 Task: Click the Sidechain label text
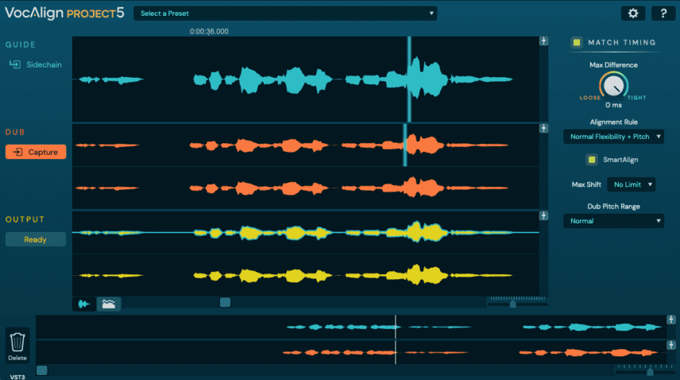coord(44,64)
